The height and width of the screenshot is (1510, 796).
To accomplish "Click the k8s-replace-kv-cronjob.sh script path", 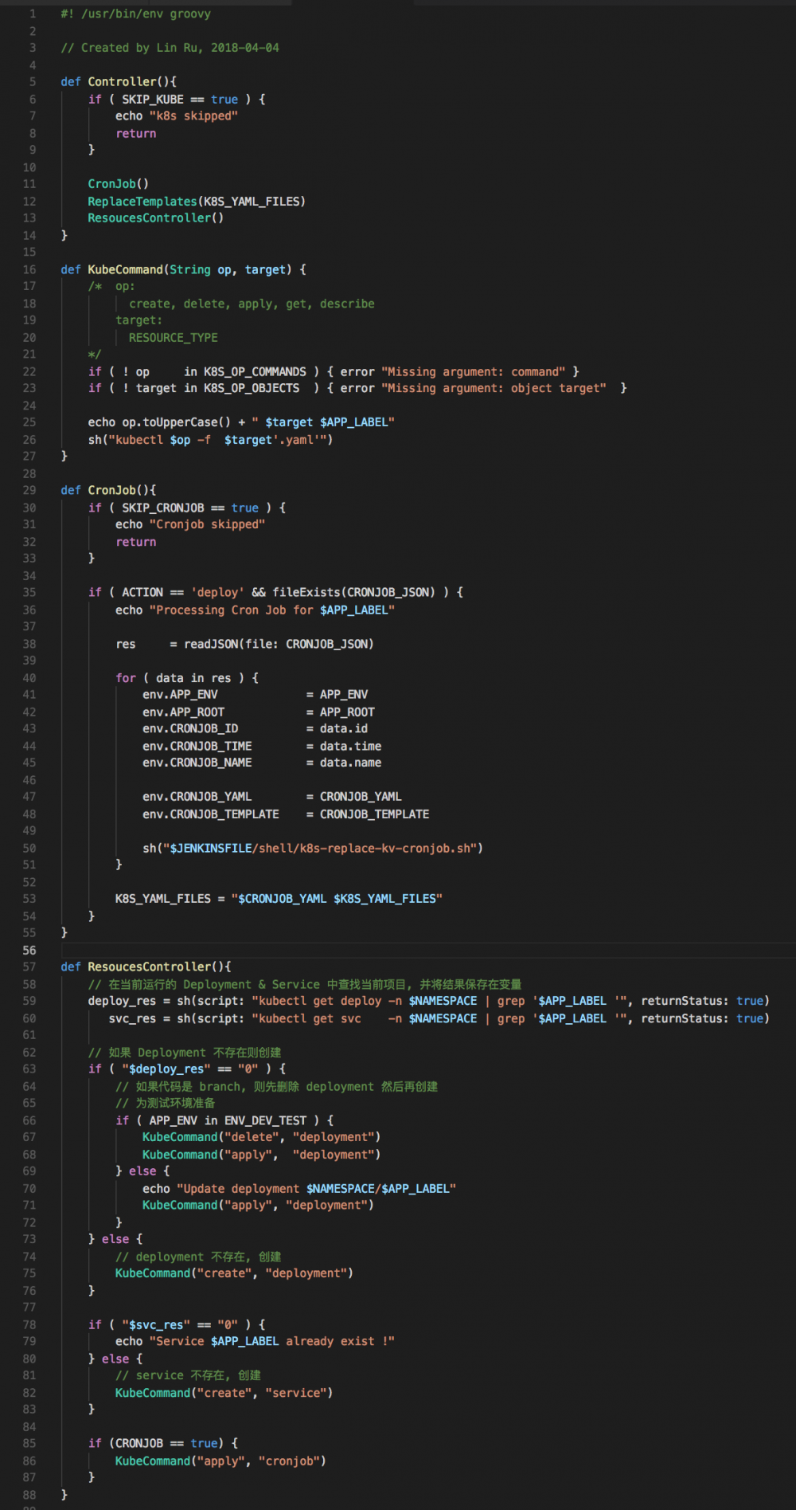I will [x=363, y=849].
